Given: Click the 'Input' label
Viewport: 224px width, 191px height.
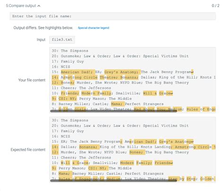Looking at the screenshot, I should [41, 40].
